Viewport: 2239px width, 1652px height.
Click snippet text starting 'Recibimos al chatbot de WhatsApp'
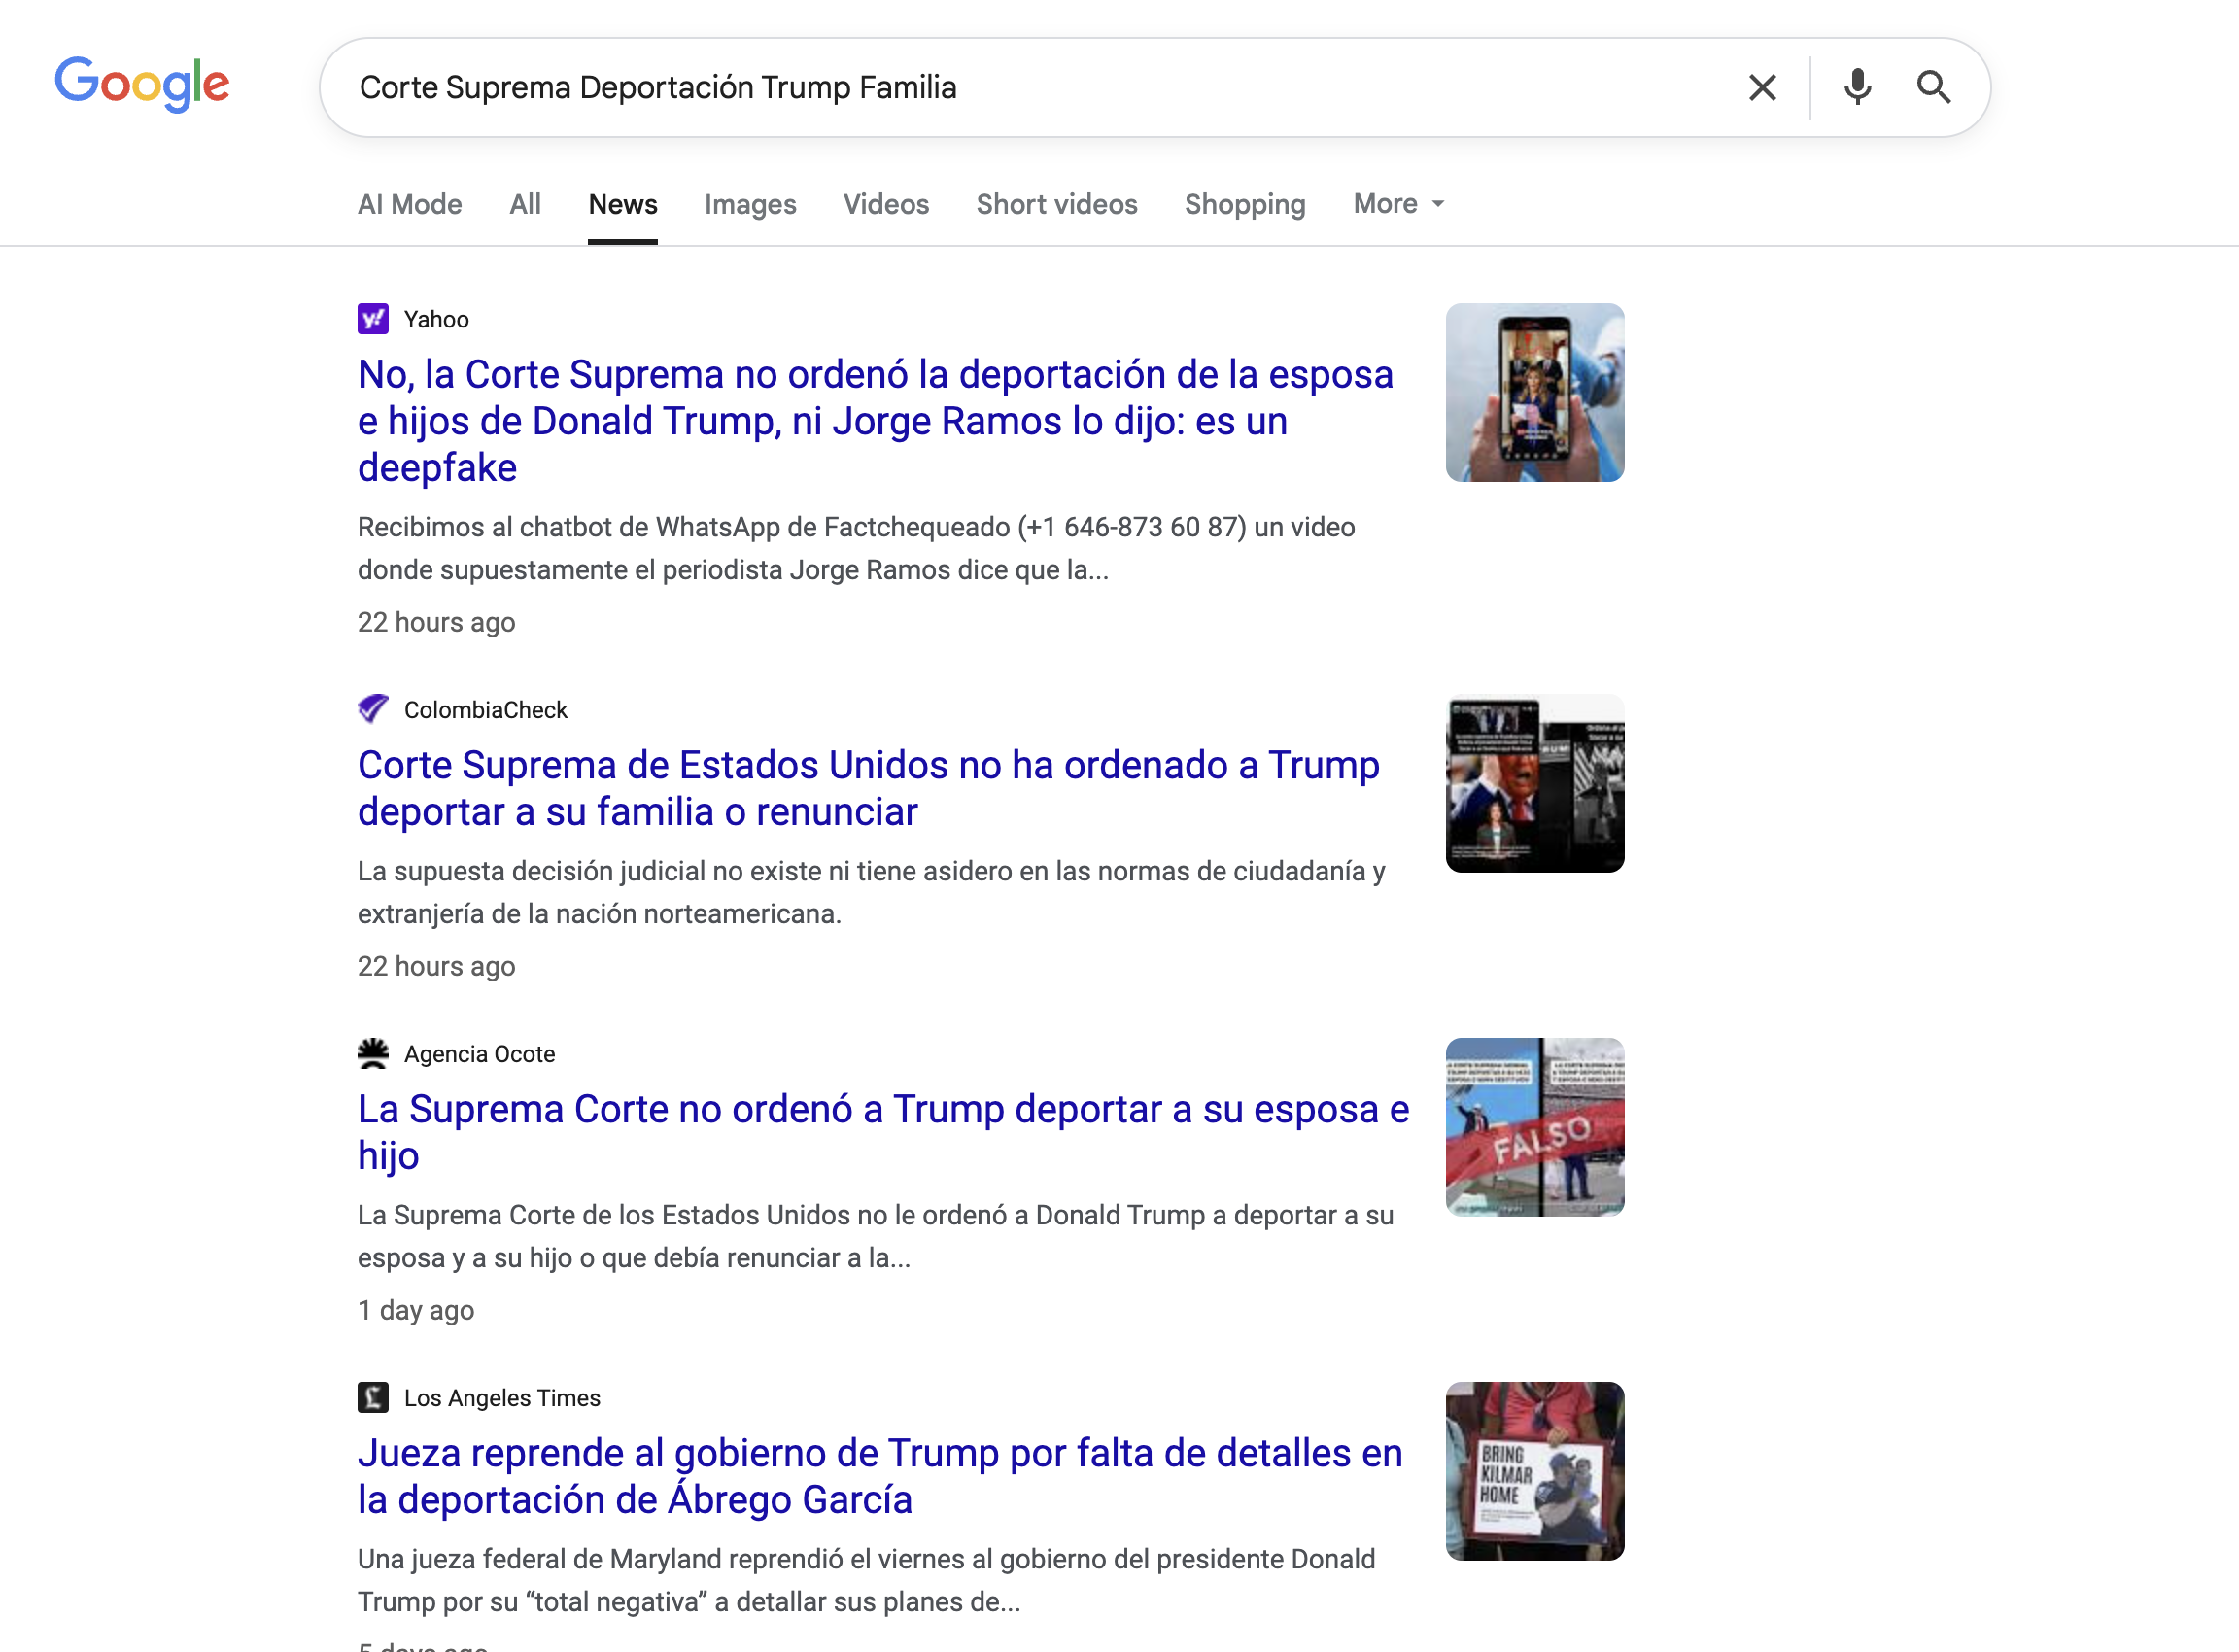point(856,548)
